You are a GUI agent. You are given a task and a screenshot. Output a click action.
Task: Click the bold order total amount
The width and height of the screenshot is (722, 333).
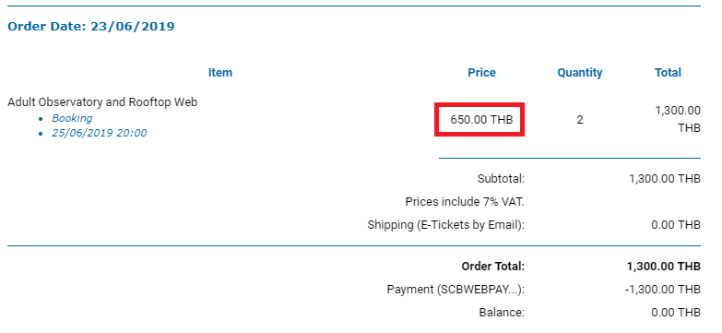(x=664, y=267)
